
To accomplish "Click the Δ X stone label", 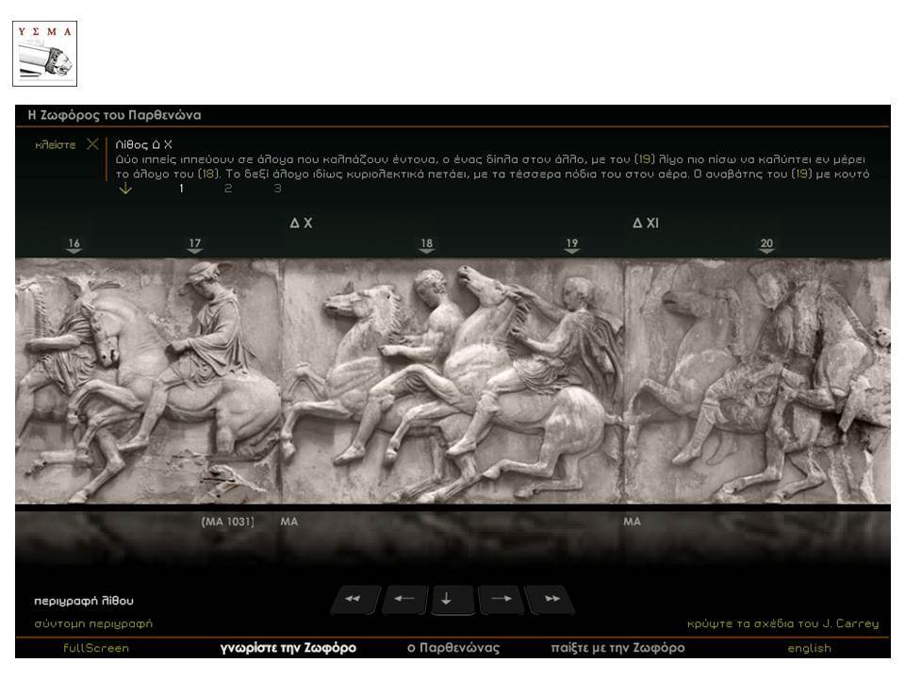I will point(302,223).
